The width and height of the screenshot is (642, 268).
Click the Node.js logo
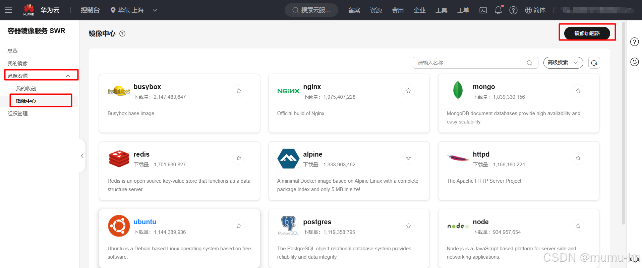[458, 226]
